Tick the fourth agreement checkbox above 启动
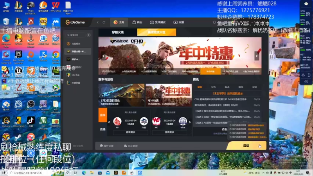This screenshot has width=313, height=176. (x=230, y=137)
